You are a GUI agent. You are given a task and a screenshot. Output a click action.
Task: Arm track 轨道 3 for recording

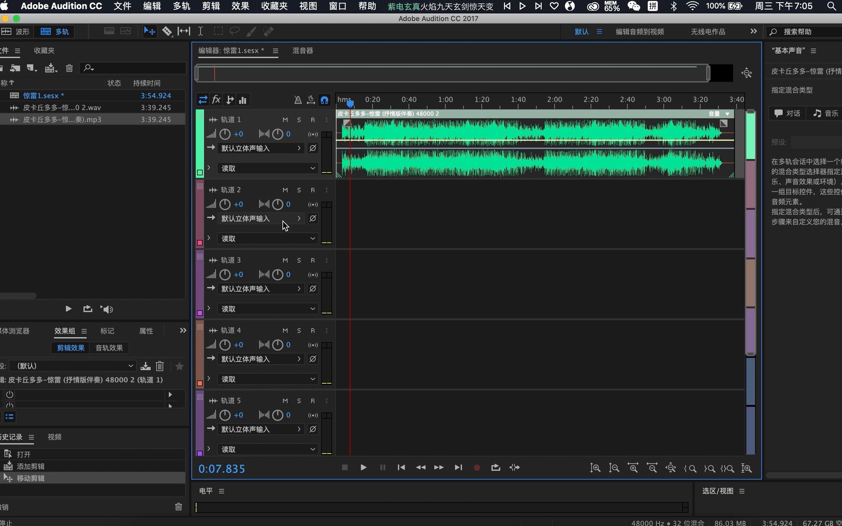point(313,260)
